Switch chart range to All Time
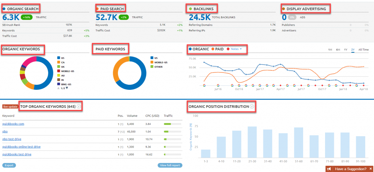 [363, 49]
